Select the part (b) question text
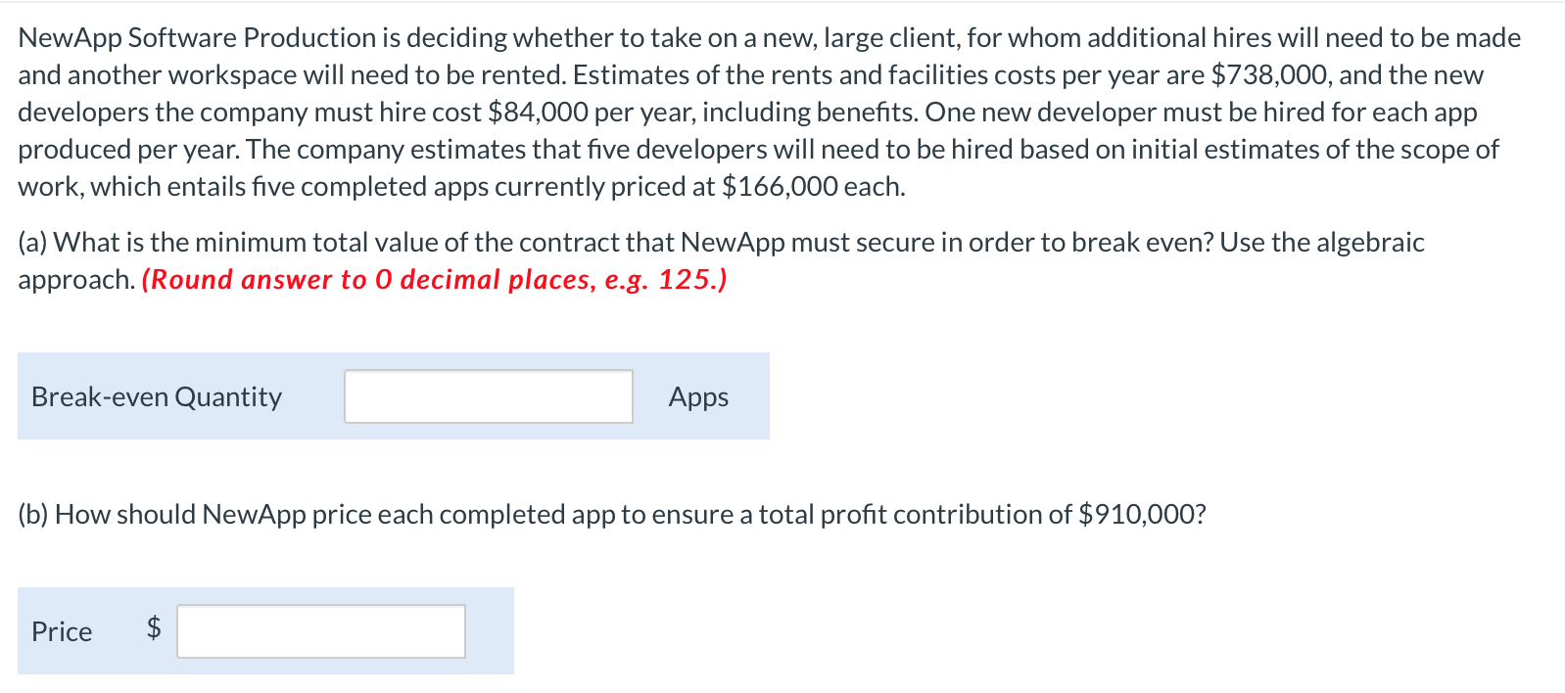1565x693 pixels. 607,514
